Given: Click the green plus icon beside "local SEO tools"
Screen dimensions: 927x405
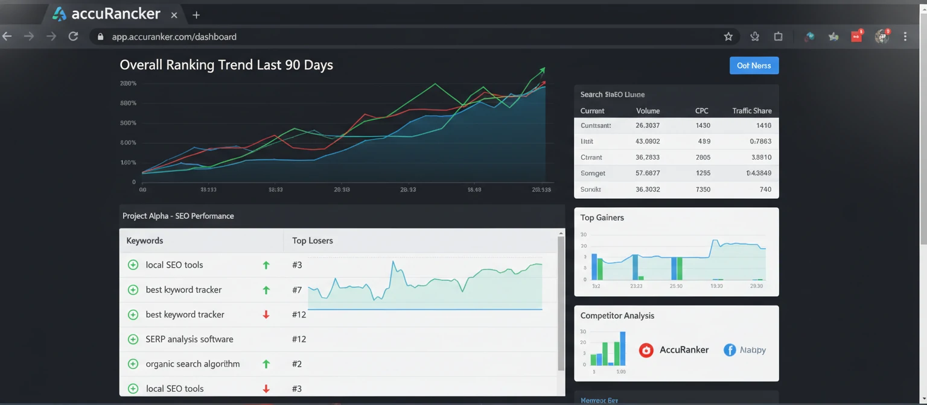Looking at the screenshot, I should [133, 265].
